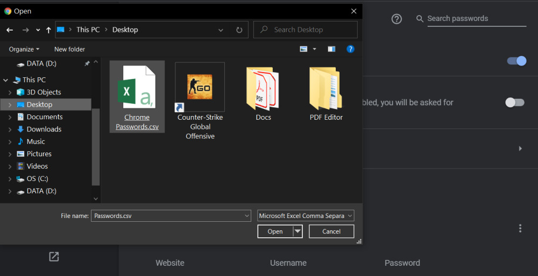
Task: Select the Counter-Strike Global Offensive shortcut icon
Action: click(x=200, y=87)
